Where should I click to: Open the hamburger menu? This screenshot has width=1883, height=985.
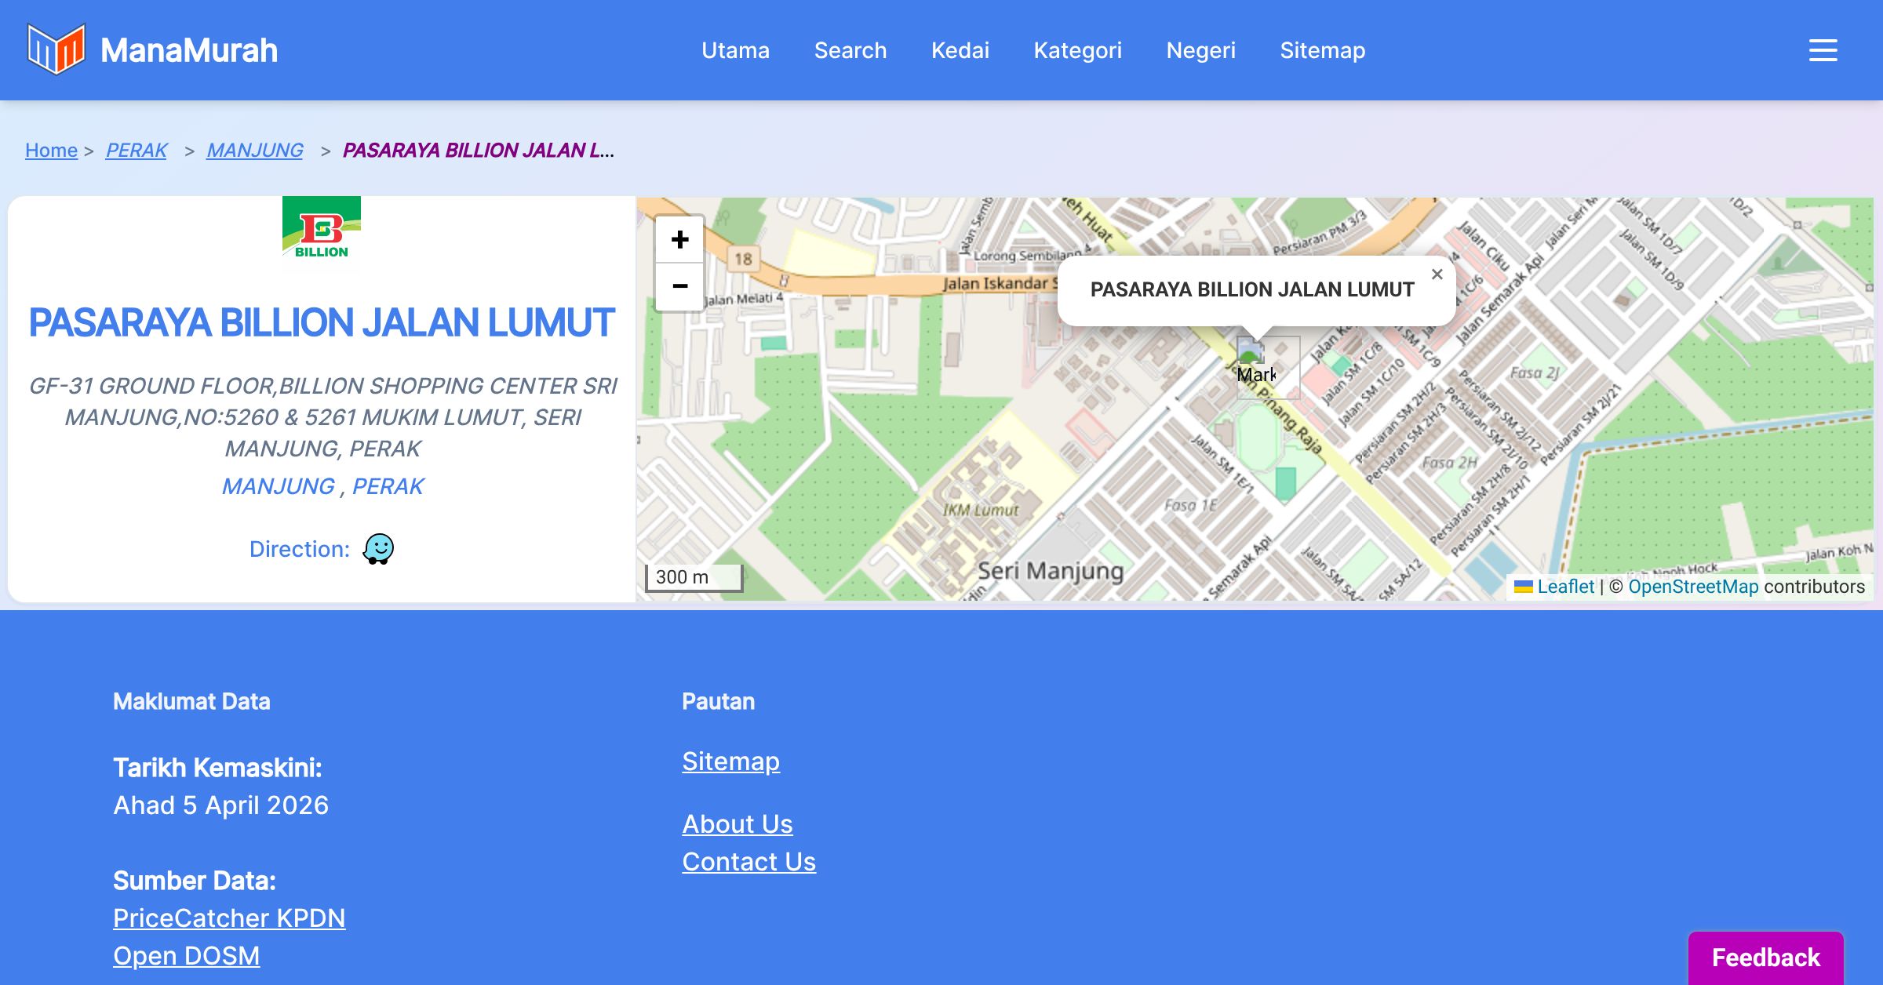point(1823,50)
